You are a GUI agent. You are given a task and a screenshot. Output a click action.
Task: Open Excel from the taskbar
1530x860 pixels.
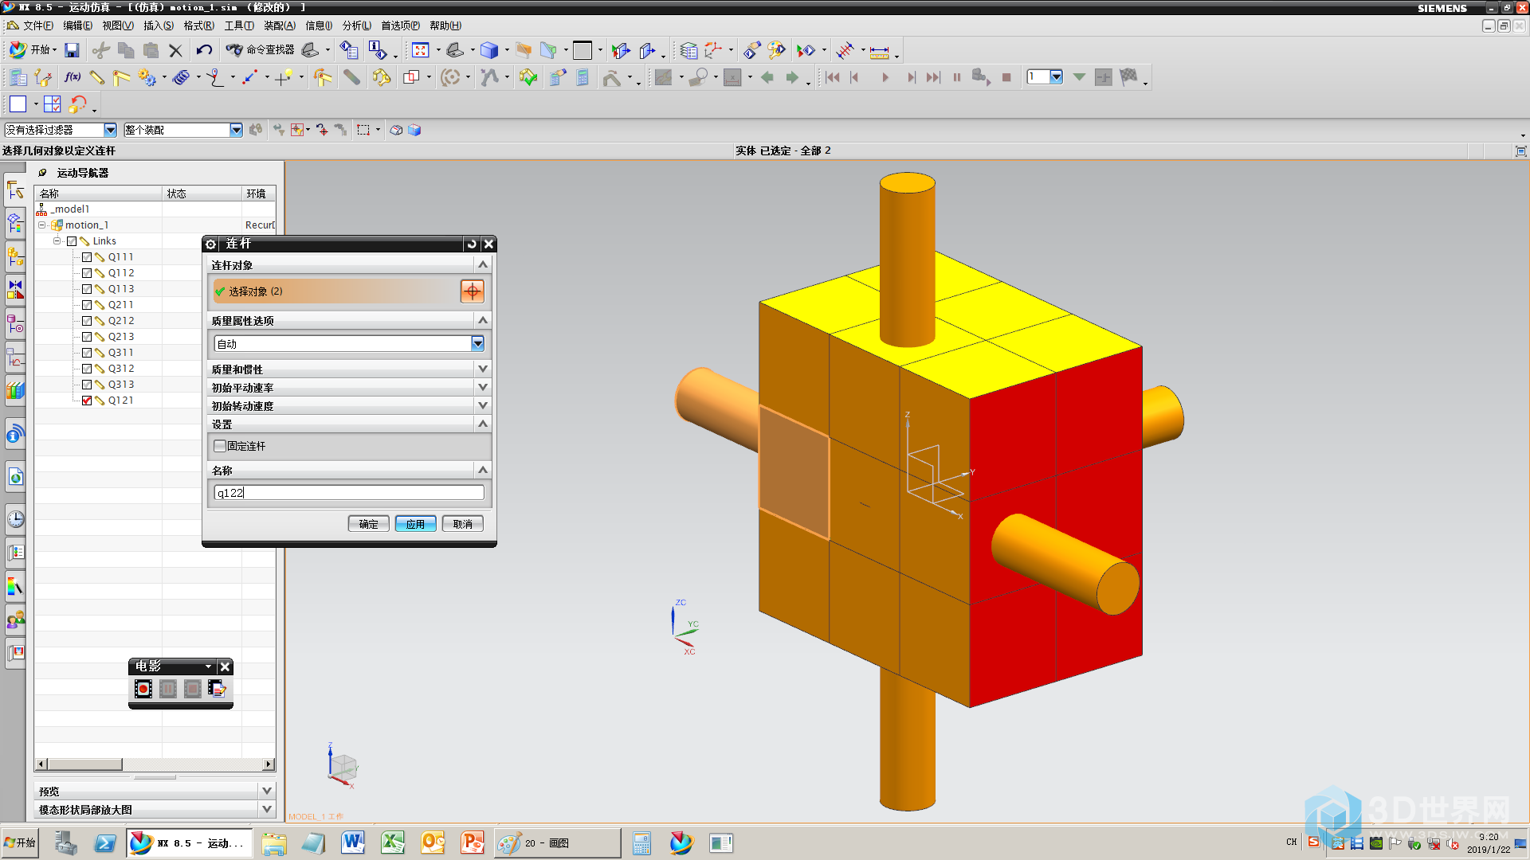pos(393,842)
